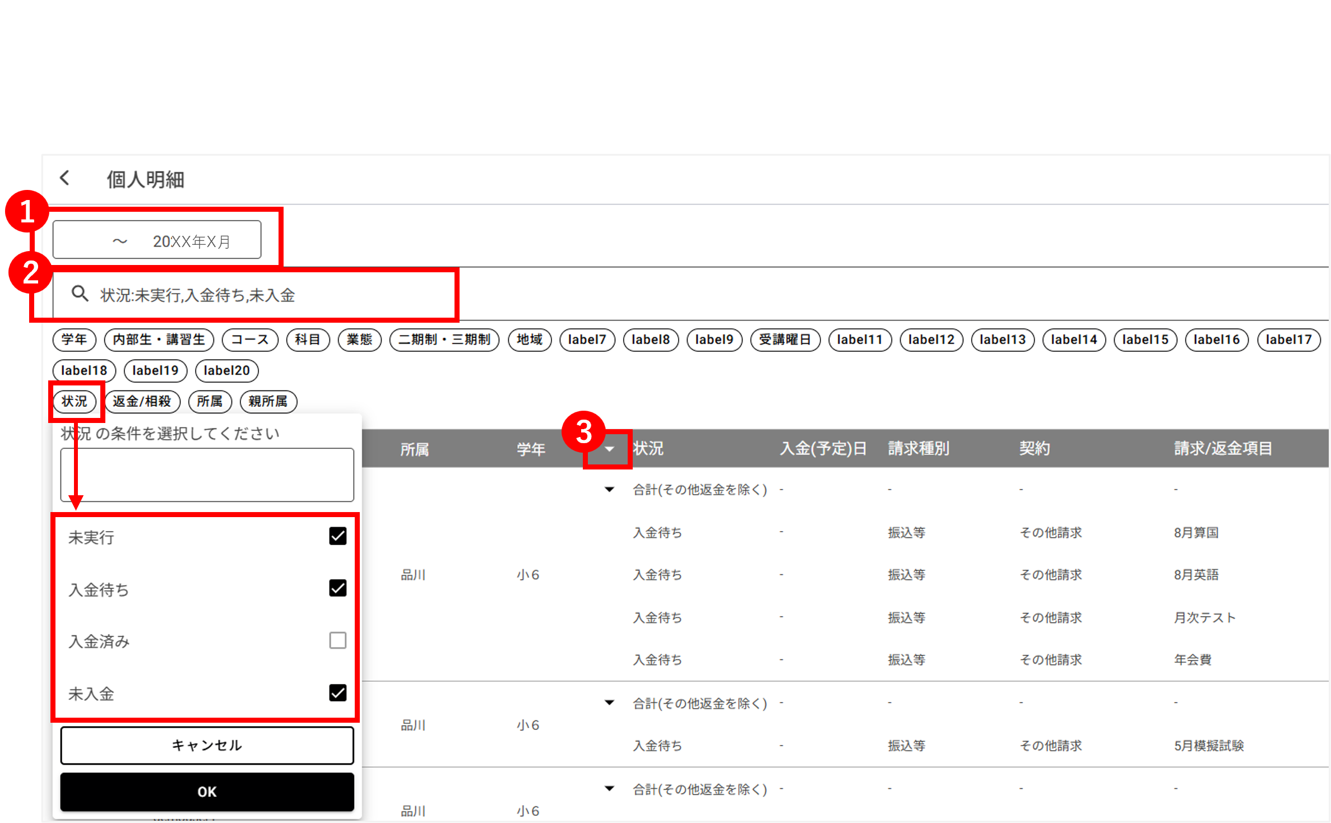The width and height of the screenshot is (1331, 823).
Task: Select the 返金/相殺 filter chip
Action: pos(142,401)
